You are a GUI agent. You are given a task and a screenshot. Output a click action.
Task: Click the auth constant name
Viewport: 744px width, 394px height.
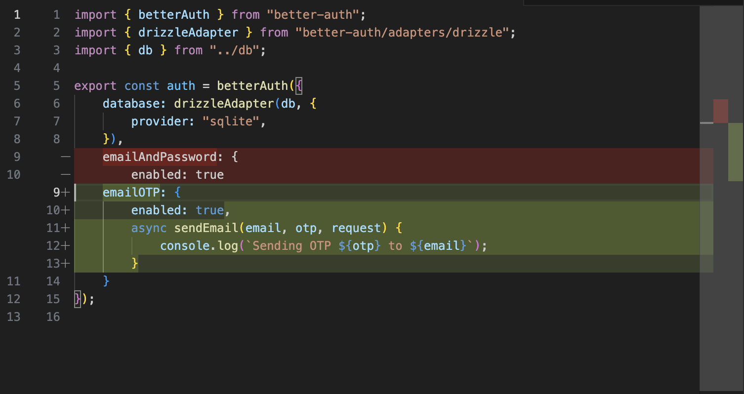point(181,86)
